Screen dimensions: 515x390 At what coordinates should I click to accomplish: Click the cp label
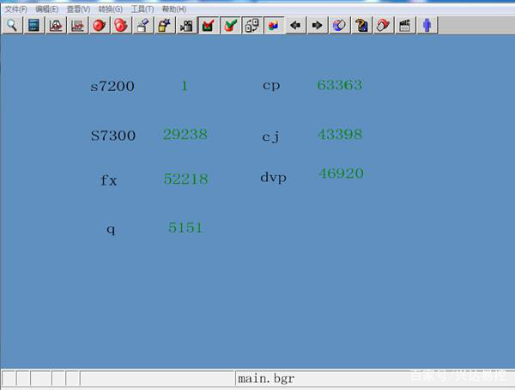271,86
